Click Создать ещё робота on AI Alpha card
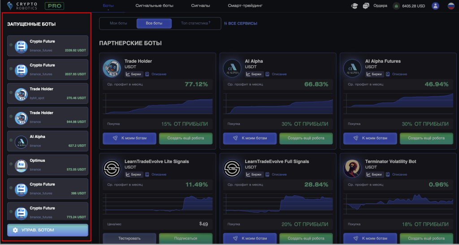Image resolution: width=459 pixels, height=245 pixels. tap(306, 138)
